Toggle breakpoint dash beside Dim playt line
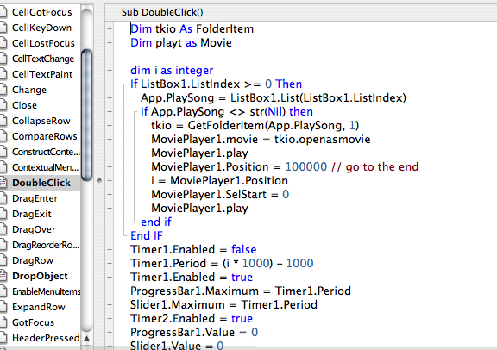Viewport: 497px width, 350px height. pos(110,42)
